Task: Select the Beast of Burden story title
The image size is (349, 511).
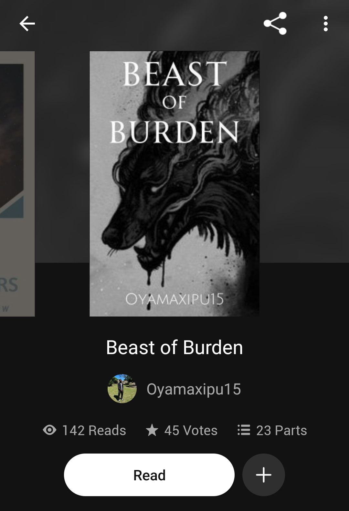Action: pos(174,347)
